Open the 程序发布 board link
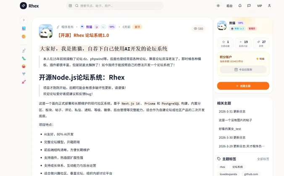 pyautogui.click(x=67, y=27)
